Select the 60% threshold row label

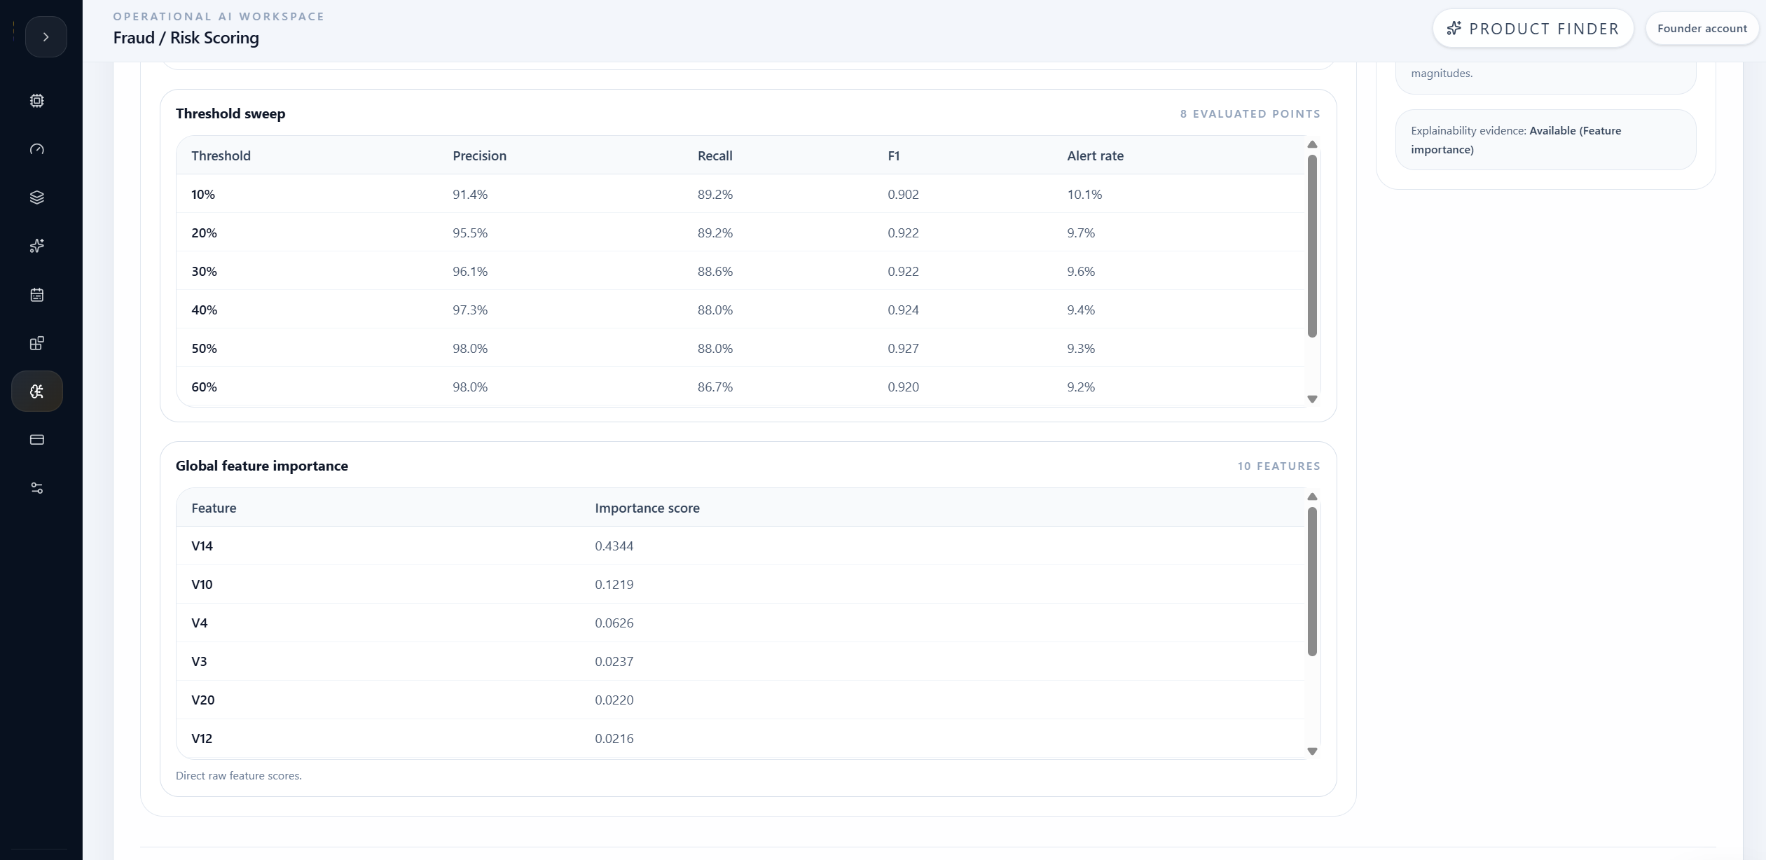[204, 387]
